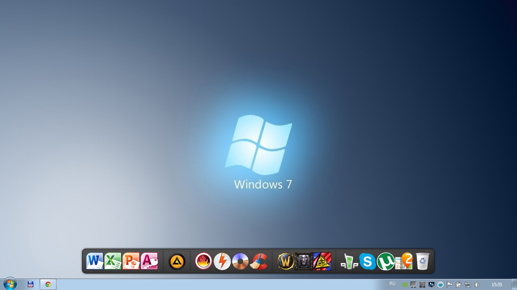Open Microsoft Access in the dock

pyautogui.click(x=149, y=261)
